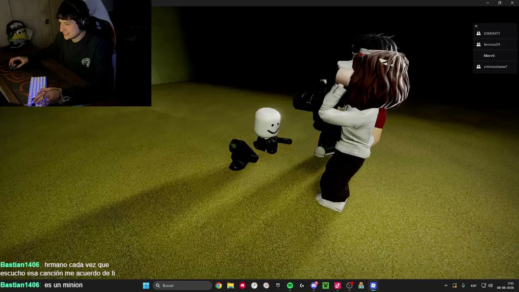Open the ESP language input switcher

click(x=473, y=286)
